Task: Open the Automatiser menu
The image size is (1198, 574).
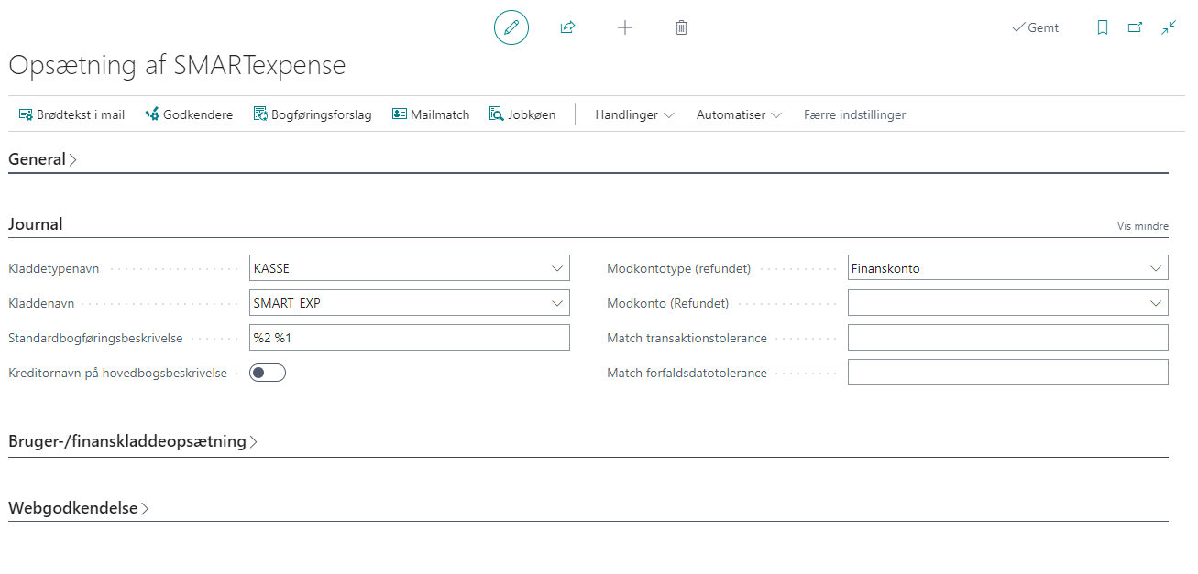Action: click(739, 114)
